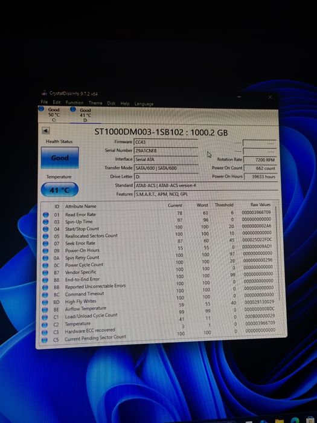The image size is (317, 423).
Task: Click the Standard field ATA8-ACS
Action: 206,186
